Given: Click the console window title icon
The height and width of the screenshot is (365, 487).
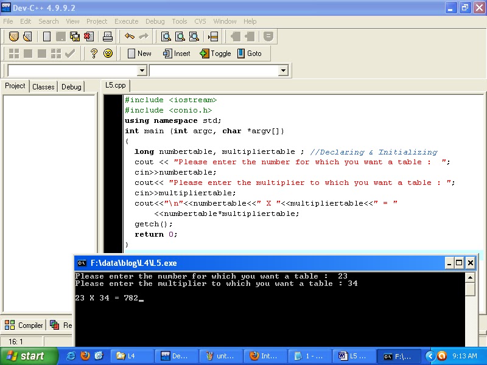Looking at the screenshot, I should [82, 263].
